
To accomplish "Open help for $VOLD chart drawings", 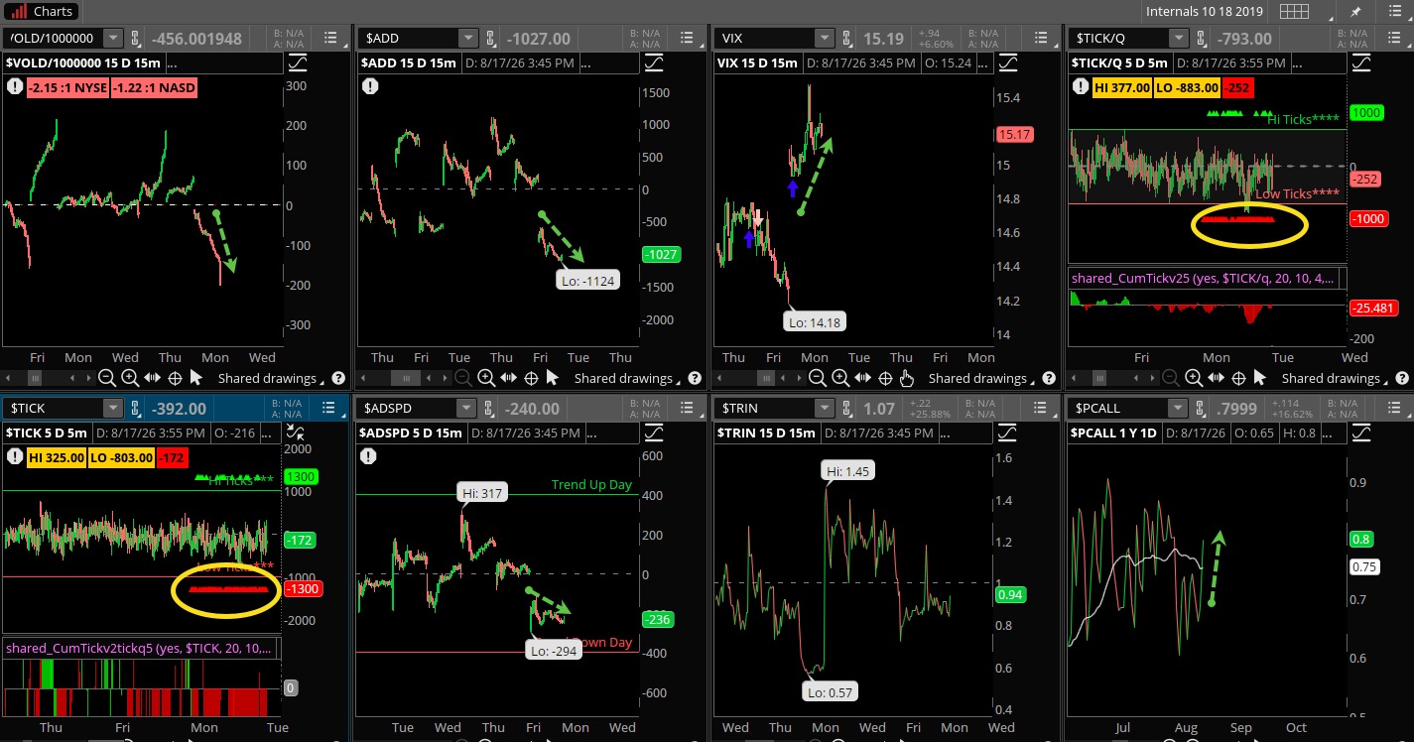I will pos(338,378).
